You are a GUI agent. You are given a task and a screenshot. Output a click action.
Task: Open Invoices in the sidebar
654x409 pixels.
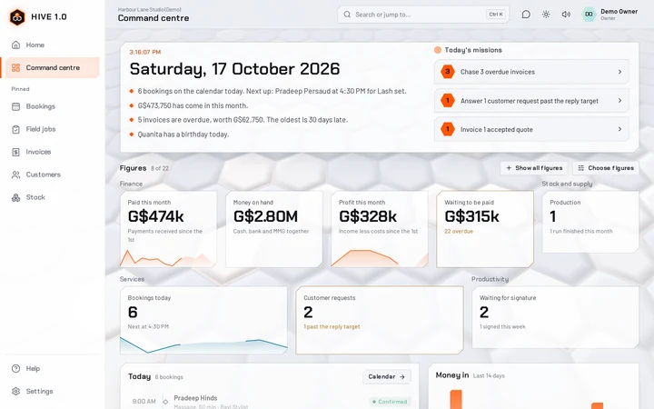point(52,152)
